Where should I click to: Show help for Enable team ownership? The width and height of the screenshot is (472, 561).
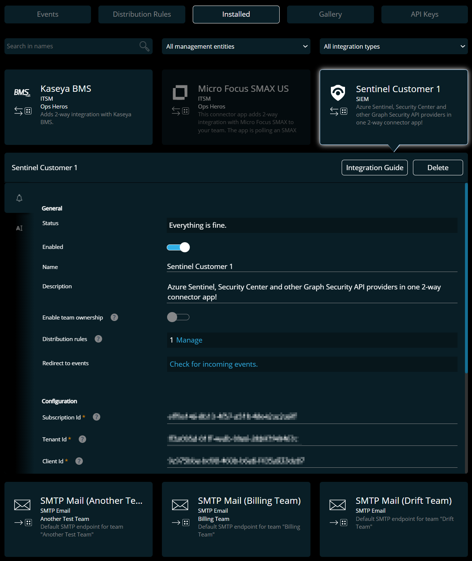114,317
